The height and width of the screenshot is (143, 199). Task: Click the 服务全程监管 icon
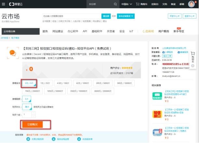(54, 139)
